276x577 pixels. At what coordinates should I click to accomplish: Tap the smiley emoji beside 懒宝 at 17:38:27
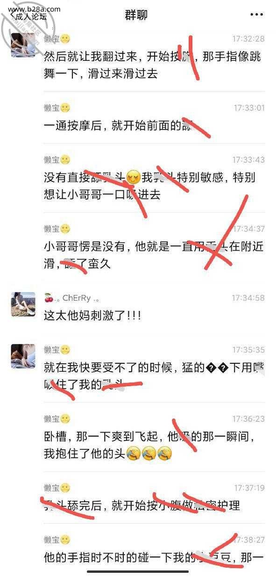(65, 540)
